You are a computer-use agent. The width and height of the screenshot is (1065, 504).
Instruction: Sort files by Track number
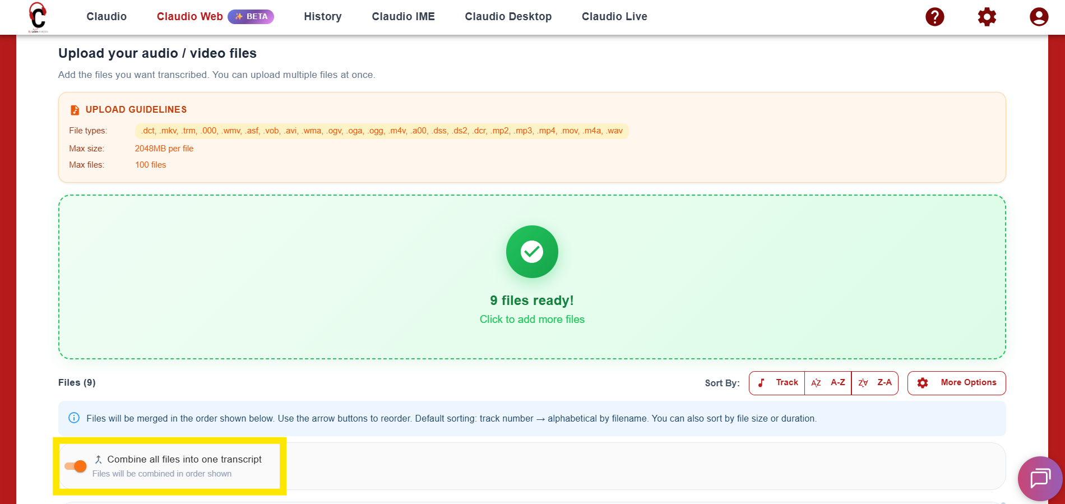tap(777, 383)
